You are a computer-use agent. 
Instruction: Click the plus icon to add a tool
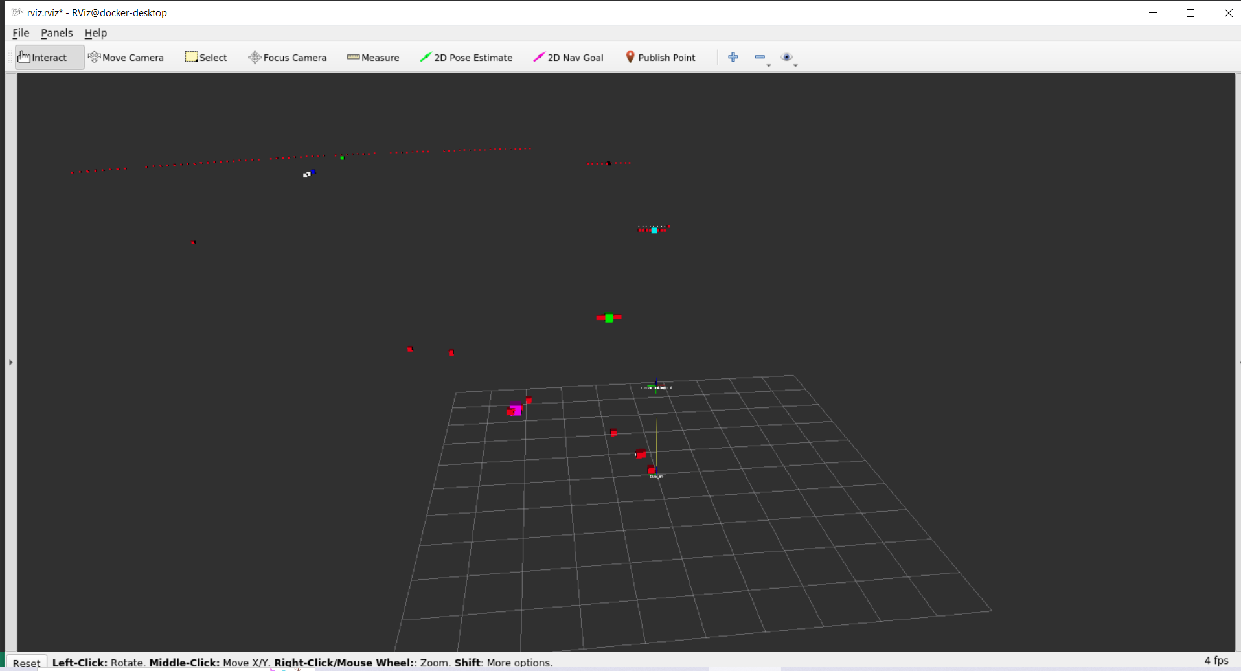(733, 57)
